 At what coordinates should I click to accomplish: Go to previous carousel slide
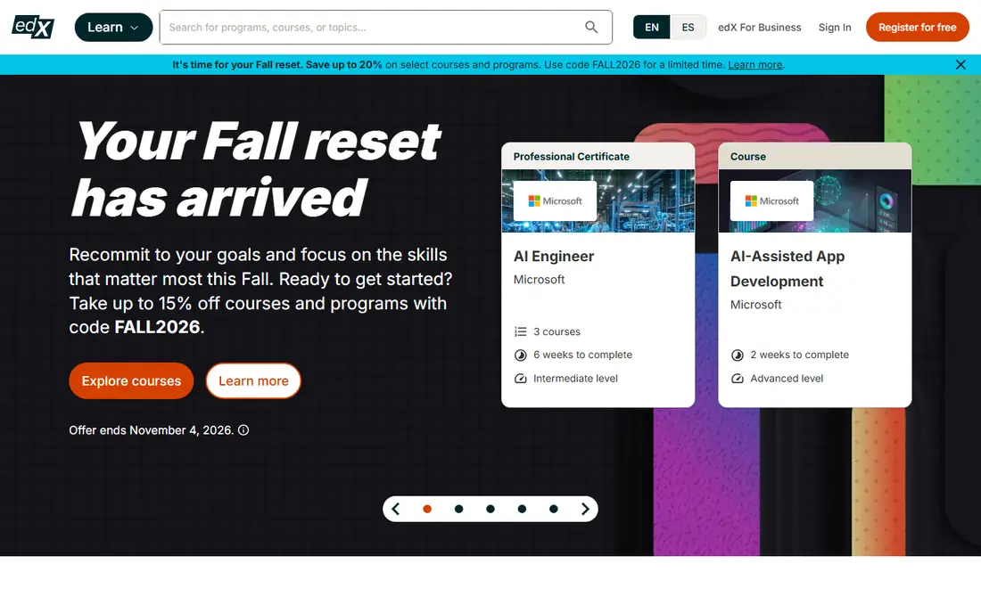click(x=395, y=509)
